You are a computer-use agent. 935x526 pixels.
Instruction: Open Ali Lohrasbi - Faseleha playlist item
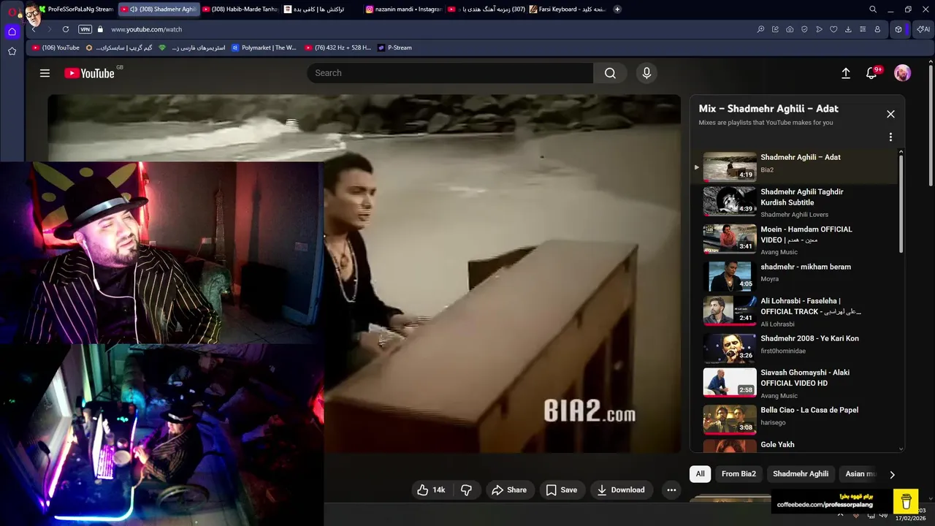(795, 312)
